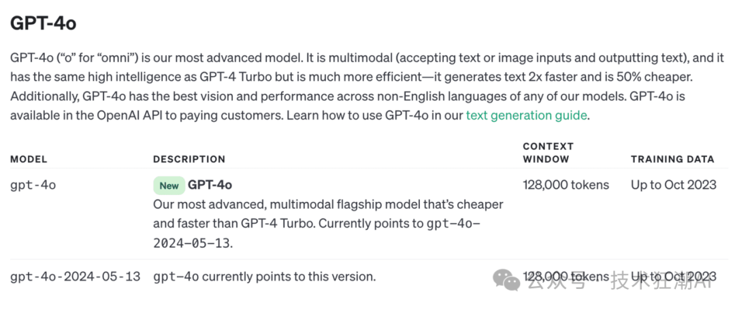Click the inline gpt-4o code in second row description
Image resolution: width=735 pixels, height=310 pixels.
coord(176,277)
